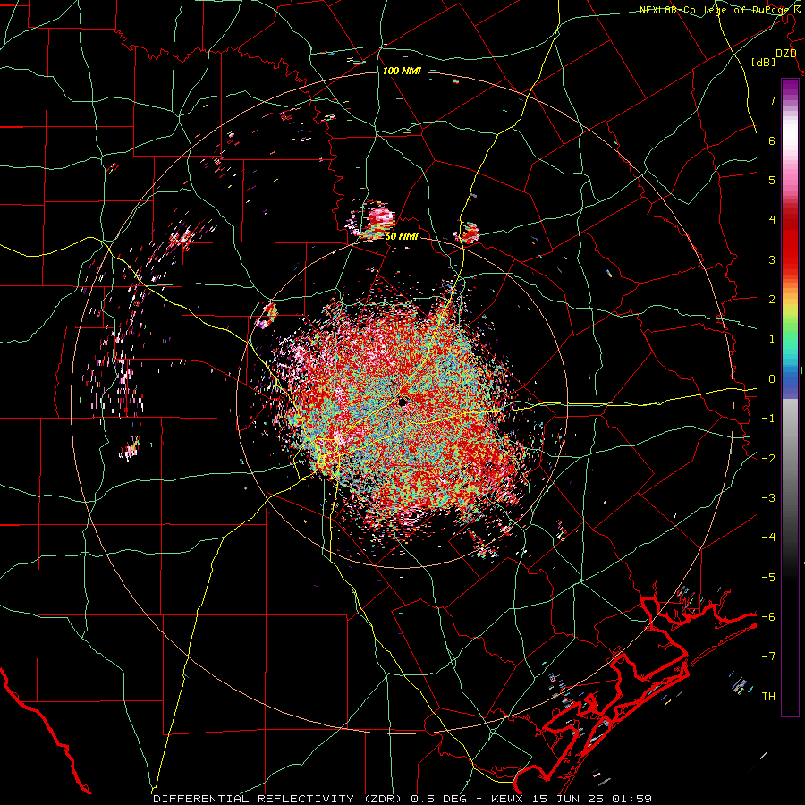Click the Differential Reflectivity title caption
This screenshot has height=805, width=805.
[402, 799]
